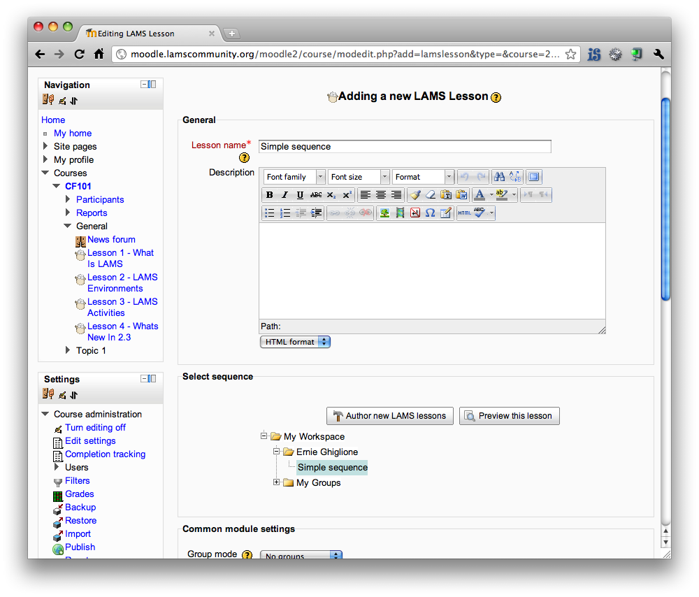Expand the My Groups folder
Image resolution: width=699 pixels, height=597 pixels.
[277, 482]
